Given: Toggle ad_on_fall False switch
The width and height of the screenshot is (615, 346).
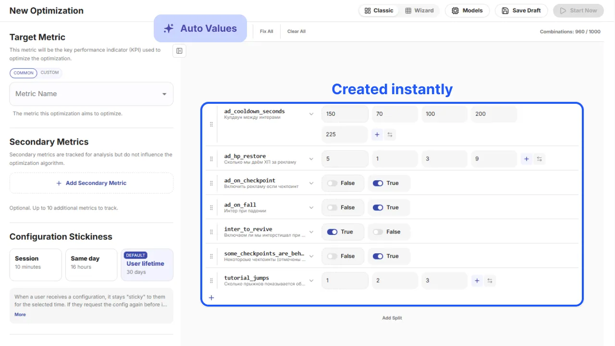Looking at the screenshot, I should coord(332,208).
